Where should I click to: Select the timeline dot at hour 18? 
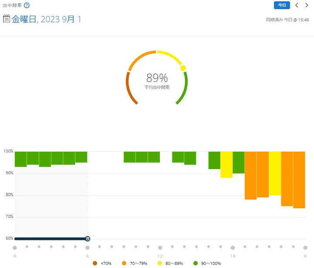233,248
